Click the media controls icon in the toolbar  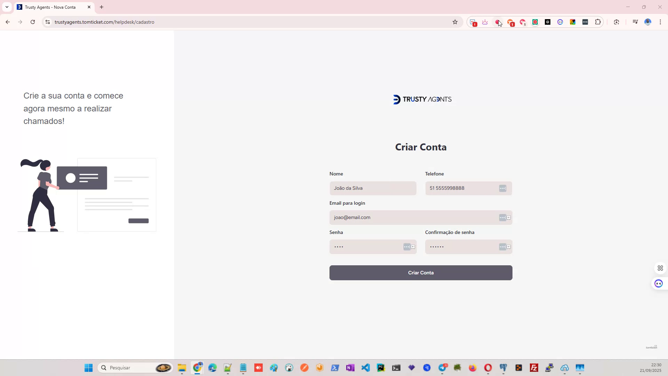635,22
